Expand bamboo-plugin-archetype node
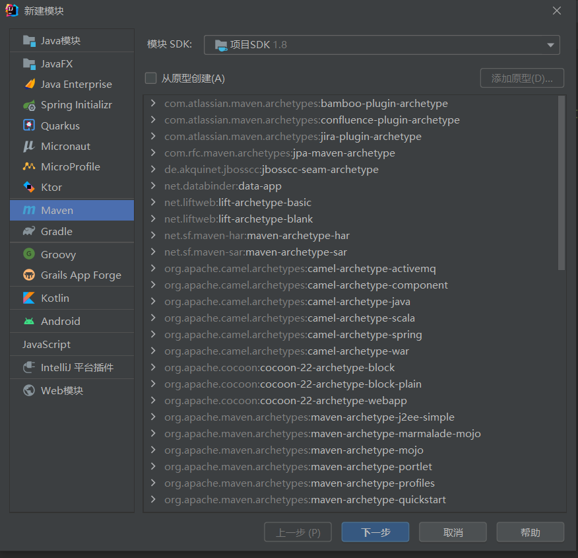Screen dimensions: 578x558 click(x=153, y=103)
